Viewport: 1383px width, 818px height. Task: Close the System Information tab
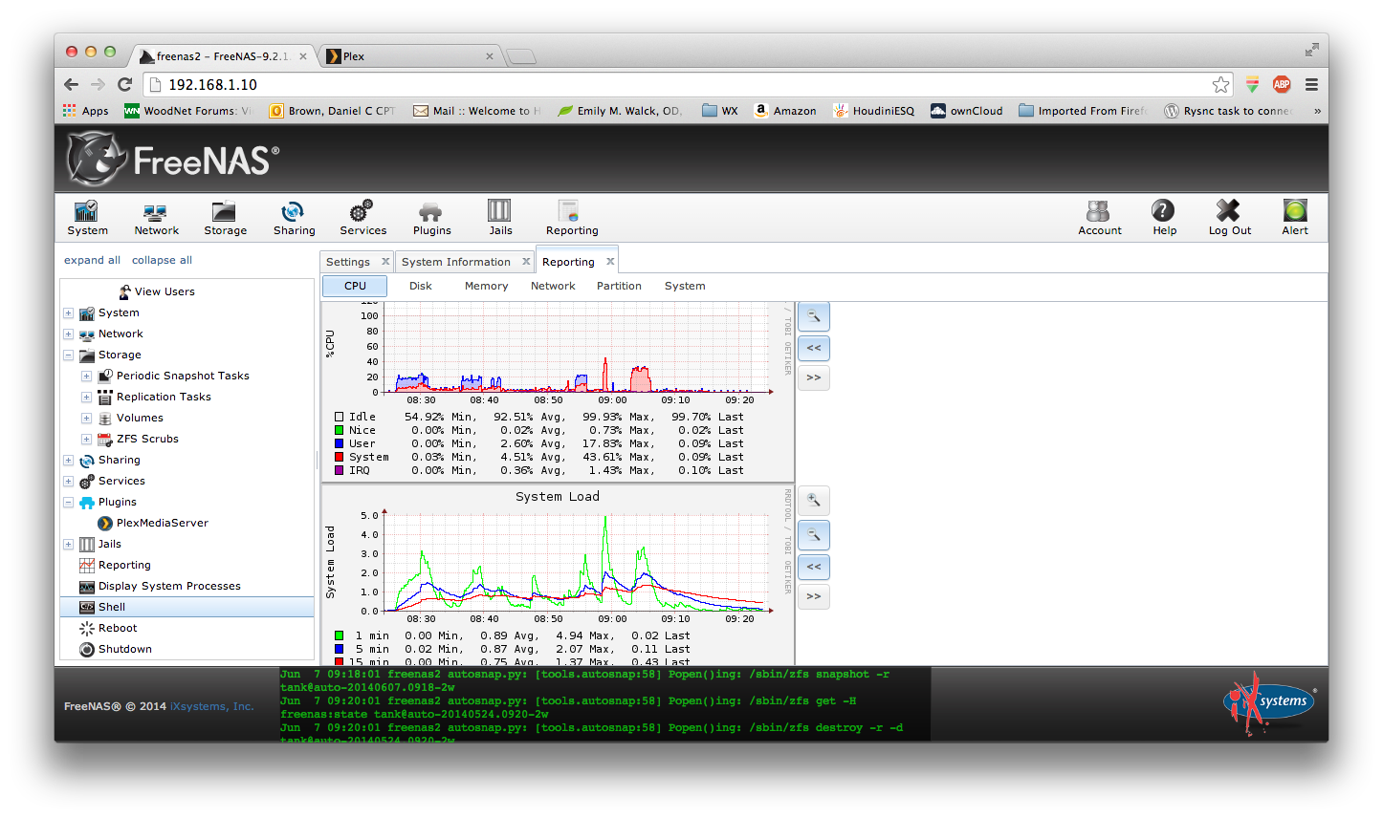click(x=526, y=262)
